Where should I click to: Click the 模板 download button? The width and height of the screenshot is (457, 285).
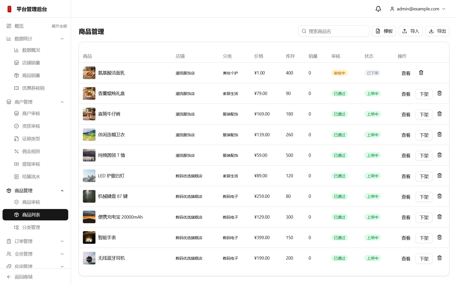[384, 31]
